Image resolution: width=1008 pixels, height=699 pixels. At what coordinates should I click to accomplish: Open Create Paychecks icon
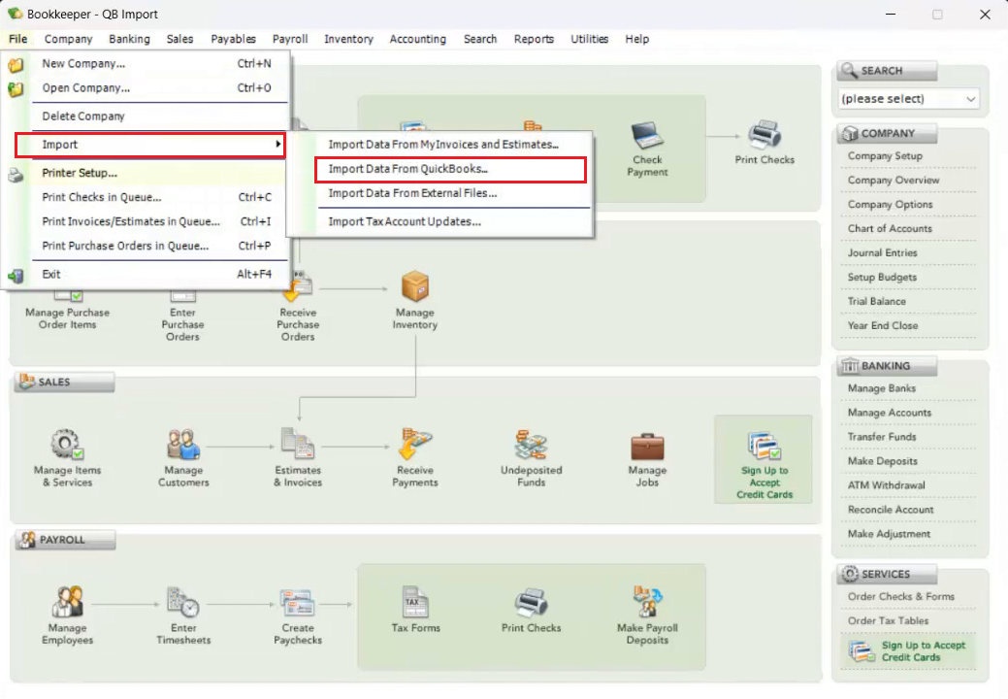click(x=298, y=603)
